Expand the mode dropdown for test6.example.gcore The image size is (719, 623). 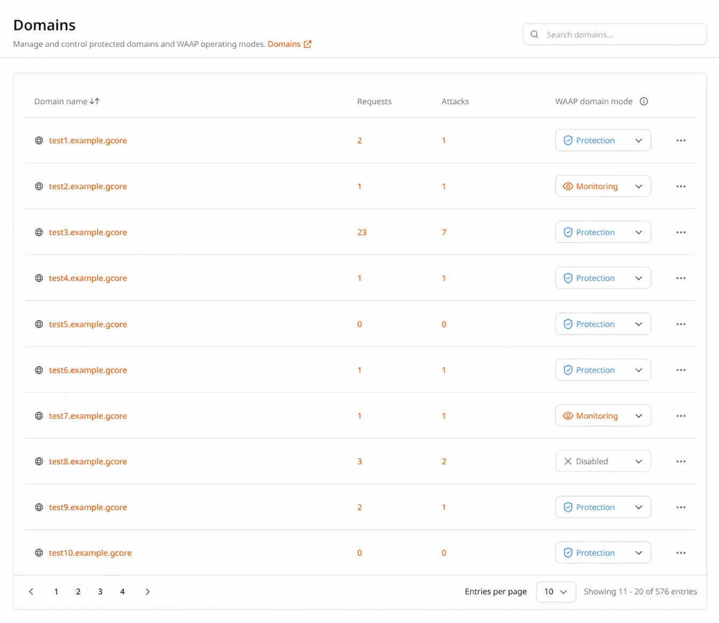pyautogui.click(x=603, y=370)
